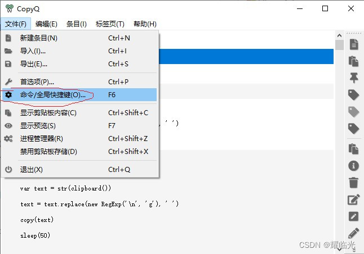Click the vertical scrollbar thumb
The width and height of the screenshot is (364, 254).
339,45
